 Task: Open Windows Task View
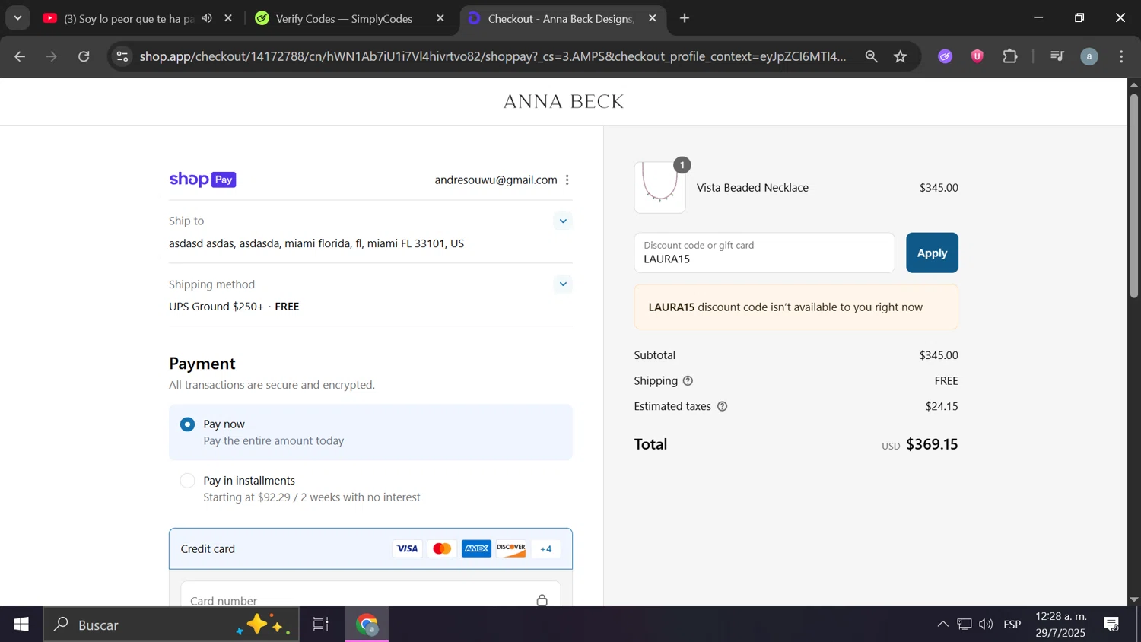[x=321, y=625]
